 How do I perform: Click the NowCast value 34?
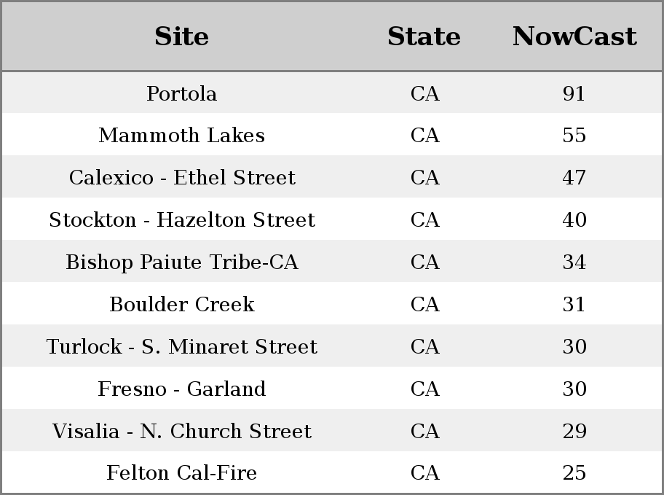574,262
